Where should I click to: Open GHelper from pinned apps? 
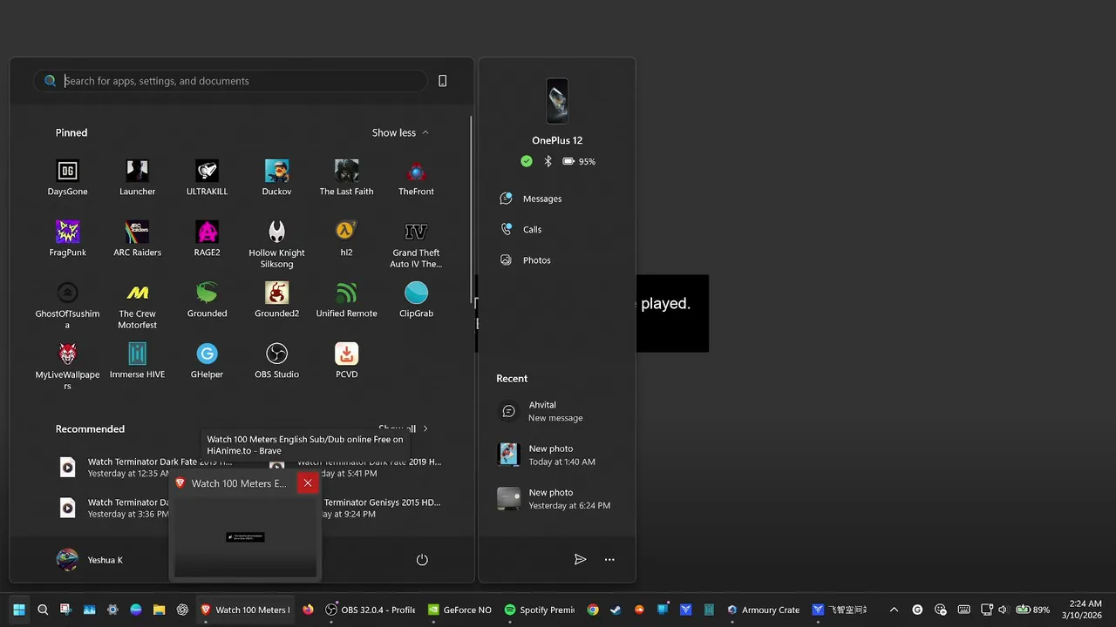[207, 361]
